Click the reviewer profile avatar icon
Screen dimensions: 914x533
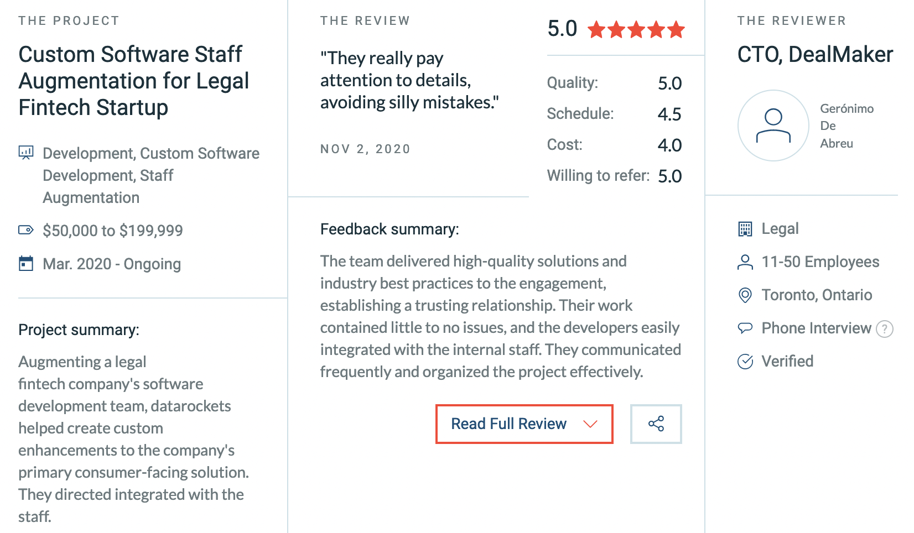pos(773,126)
